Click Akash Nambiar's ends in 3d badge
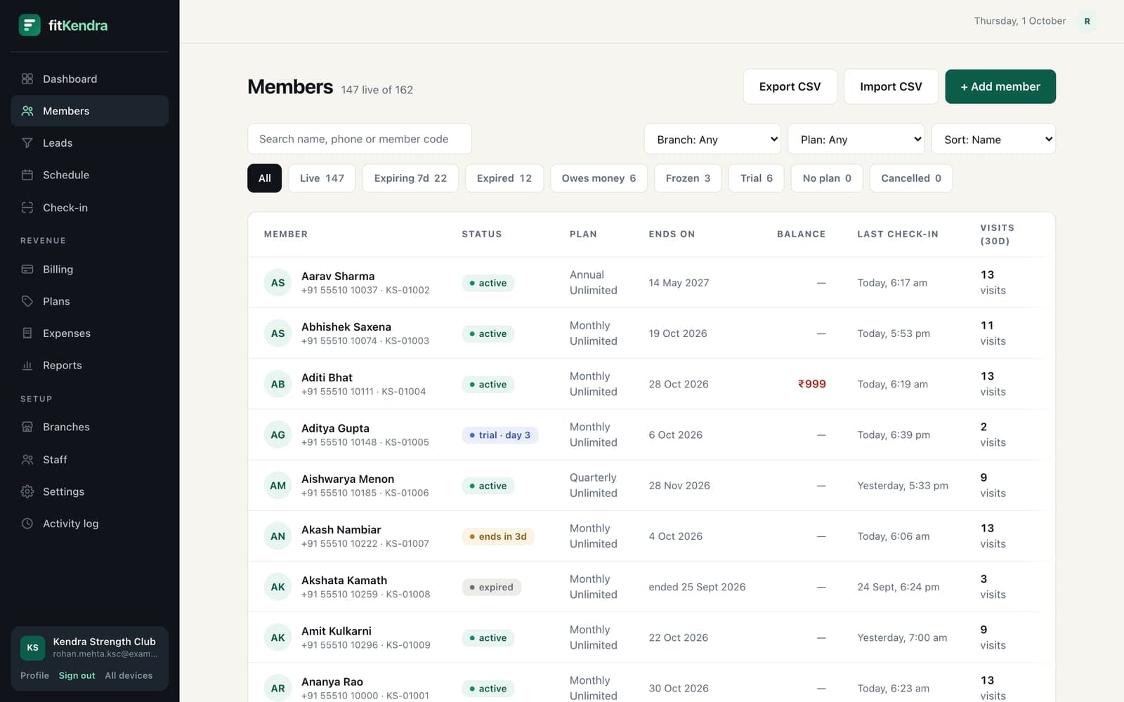This screenshot has width=1124, height=702. point(498,536)
